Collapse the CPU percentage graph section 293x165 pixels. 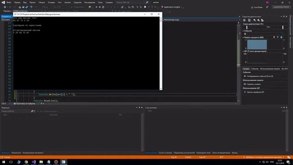(243, 51)
